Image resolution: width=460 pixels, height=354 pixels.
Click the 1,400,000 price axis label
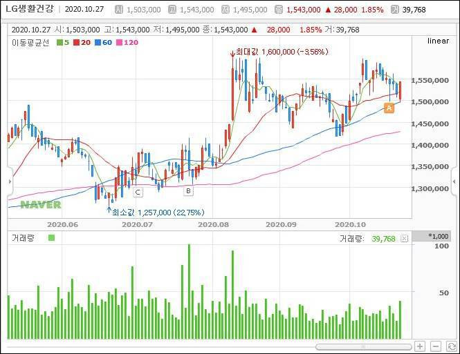[430, 146]
